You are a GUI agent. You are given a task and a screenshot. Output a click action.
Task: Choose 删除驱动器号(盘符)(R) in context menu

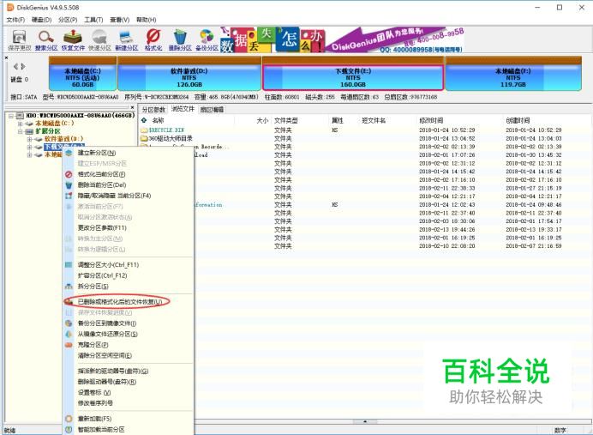pos(107,382)
